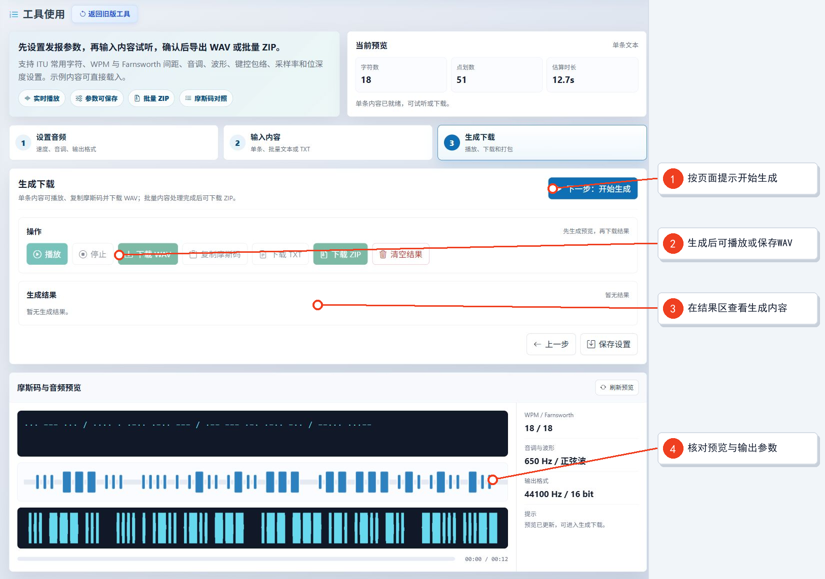Click the 播放 play button
The width and height of the screenshot is (825, 579).
[47, 254]
